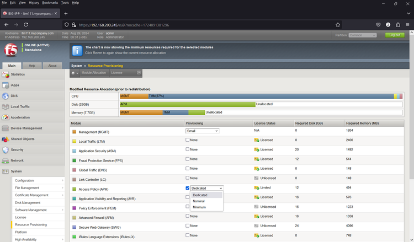The width and height of the screenshot is (414, 242).
Task: Switch to the Help tab
Action: pyautogui.click(x=32, y=66)
